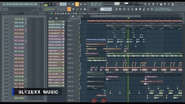Screen dimensions: 185x104
Task: Mute Track 14 in the playlist
Action: click(79, 84)
